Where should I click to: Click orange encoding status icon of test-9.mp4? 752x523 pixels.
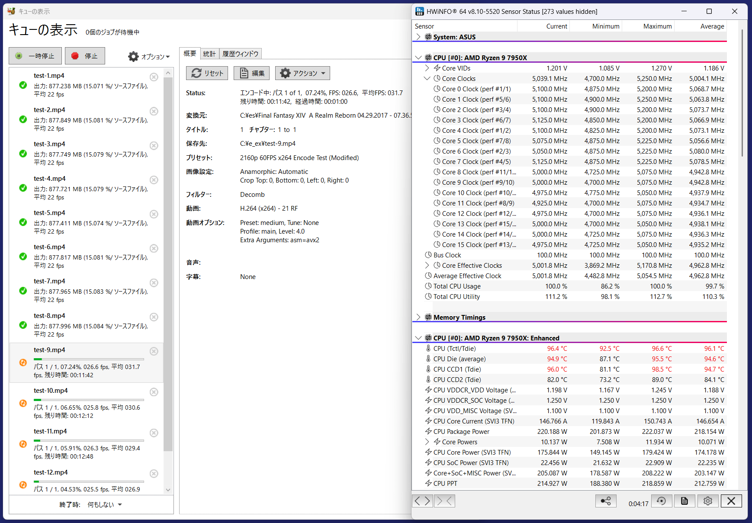point(23,363)
